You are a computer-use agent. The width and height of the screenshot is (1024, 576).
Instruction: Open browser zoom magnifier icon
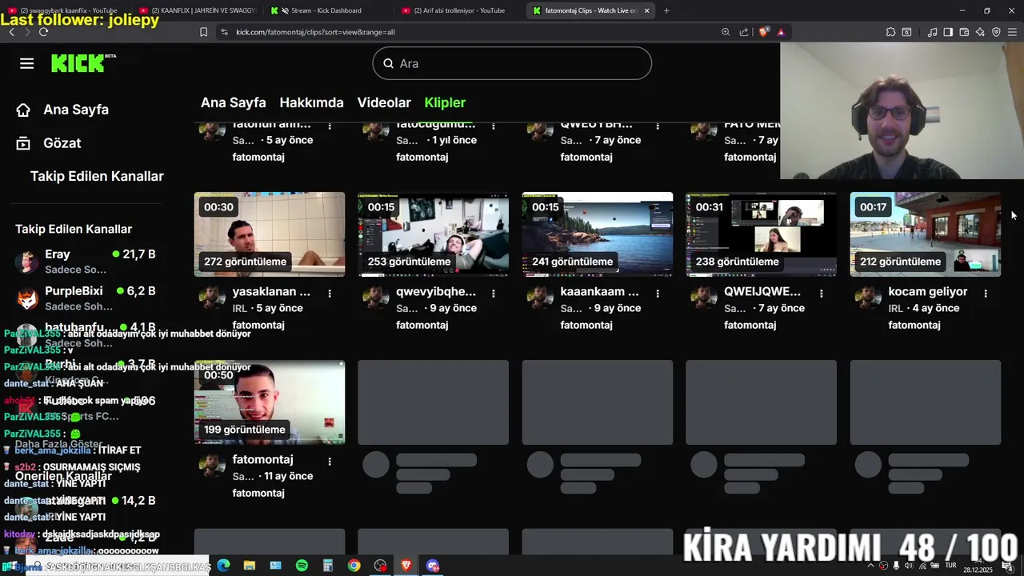coord(726,32)
